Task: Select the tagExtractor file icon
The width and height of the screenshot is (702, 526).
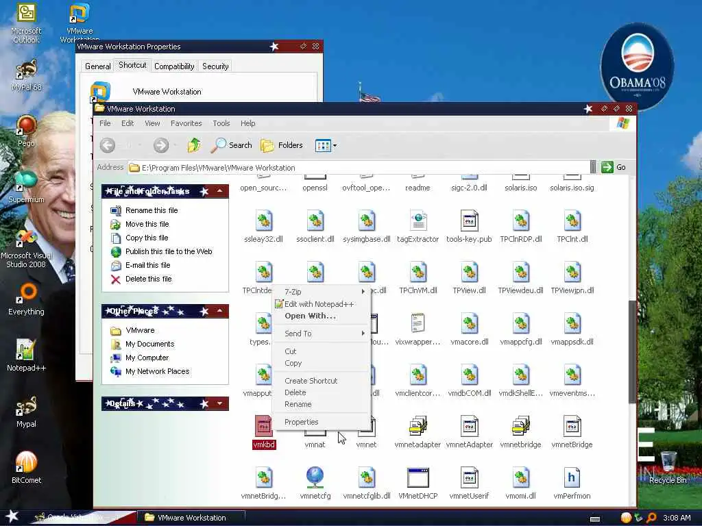Action: [418, 221]
